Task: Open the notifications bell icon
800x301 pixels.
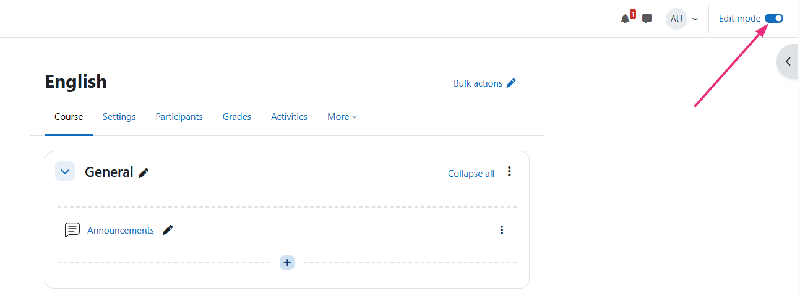Action: (x=626, y=19)
